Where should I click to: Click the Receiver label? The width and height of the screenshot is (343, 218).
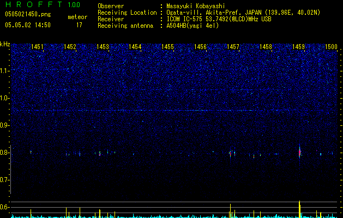[x=111, y=19]
